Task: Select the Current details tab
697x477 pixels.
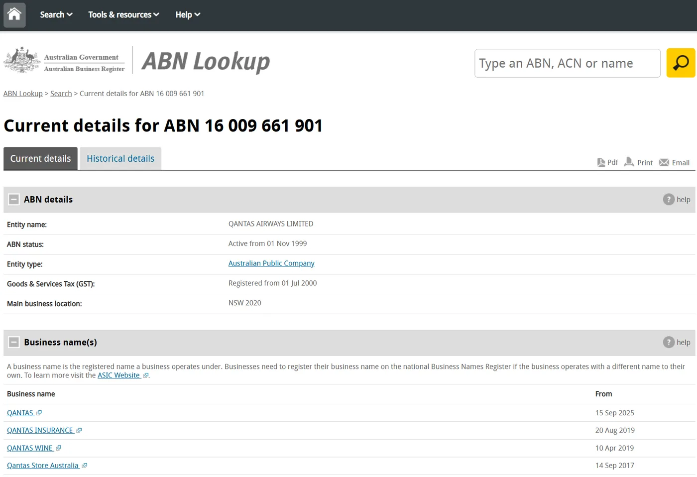Action: 40,158
